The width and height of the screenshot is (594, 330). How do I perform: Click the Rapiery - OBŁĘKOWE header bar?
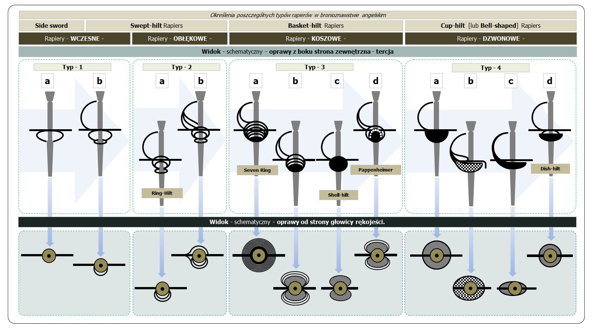pyautogui.click(x=179, y=39)
